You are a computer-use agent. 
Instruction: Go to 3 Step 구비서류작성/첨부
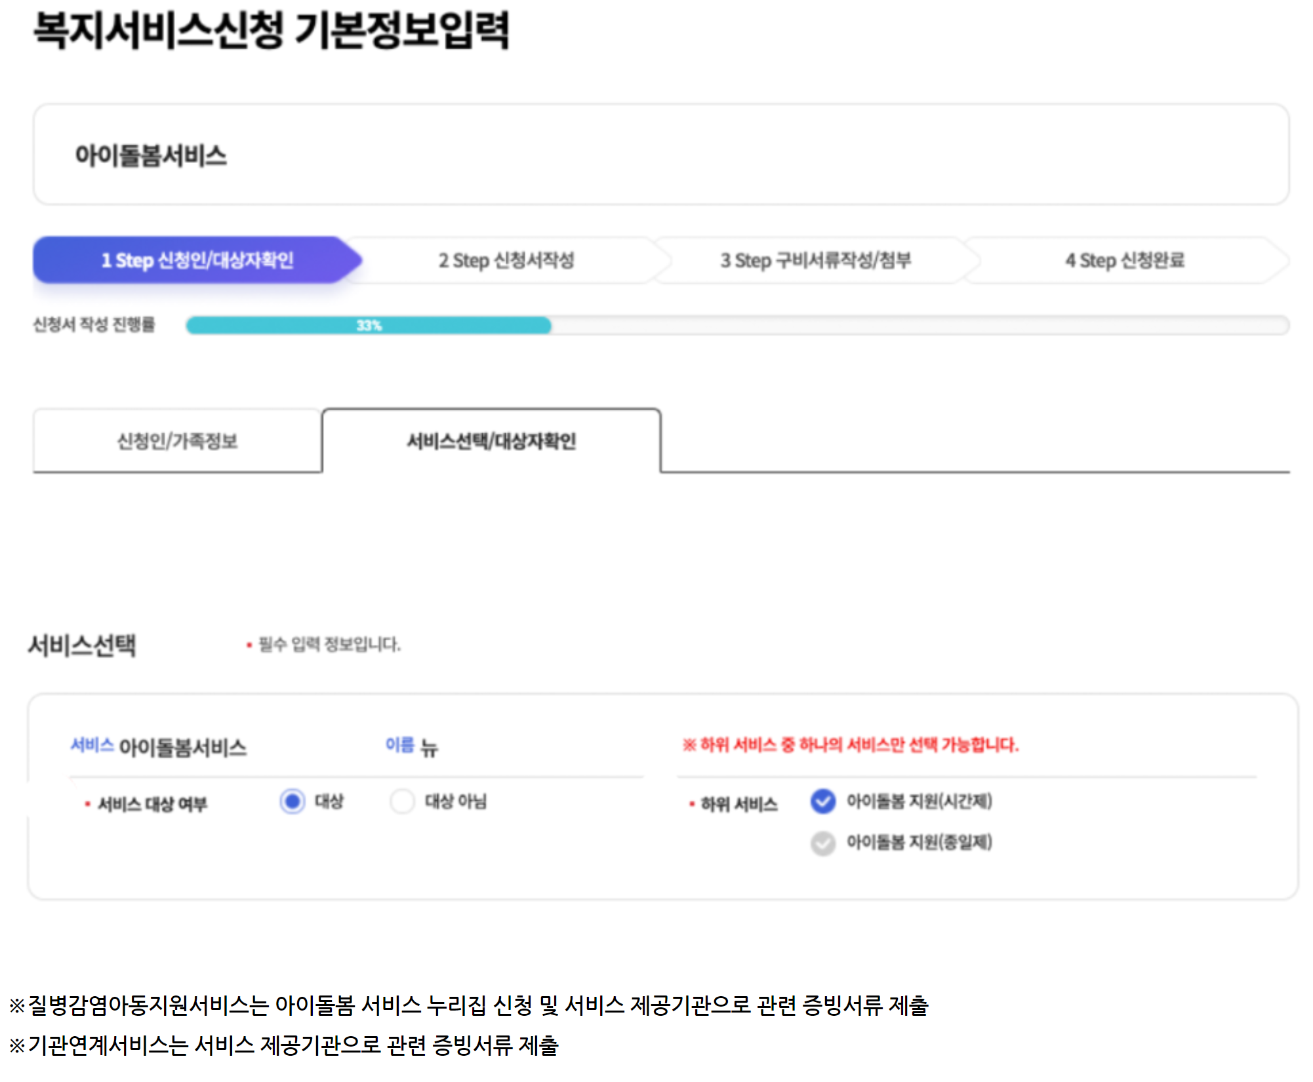815,260
